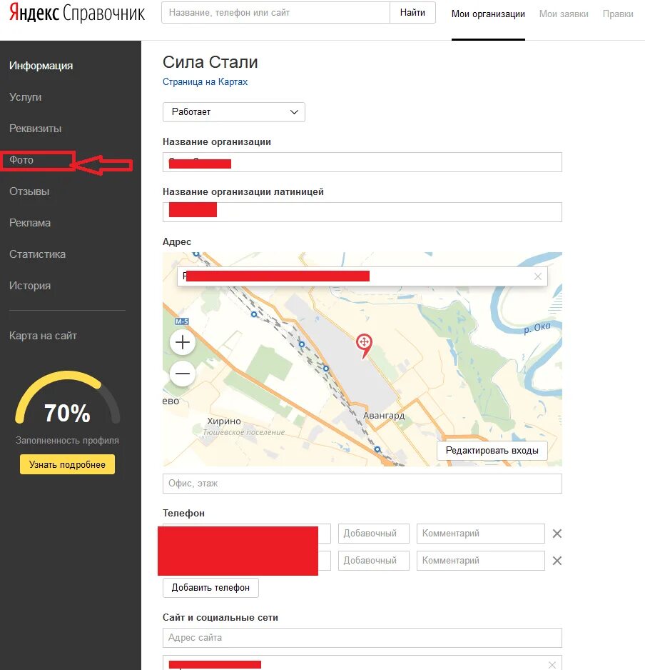
Task: Click the Название организации input field
Action: [x=362, y=162]
